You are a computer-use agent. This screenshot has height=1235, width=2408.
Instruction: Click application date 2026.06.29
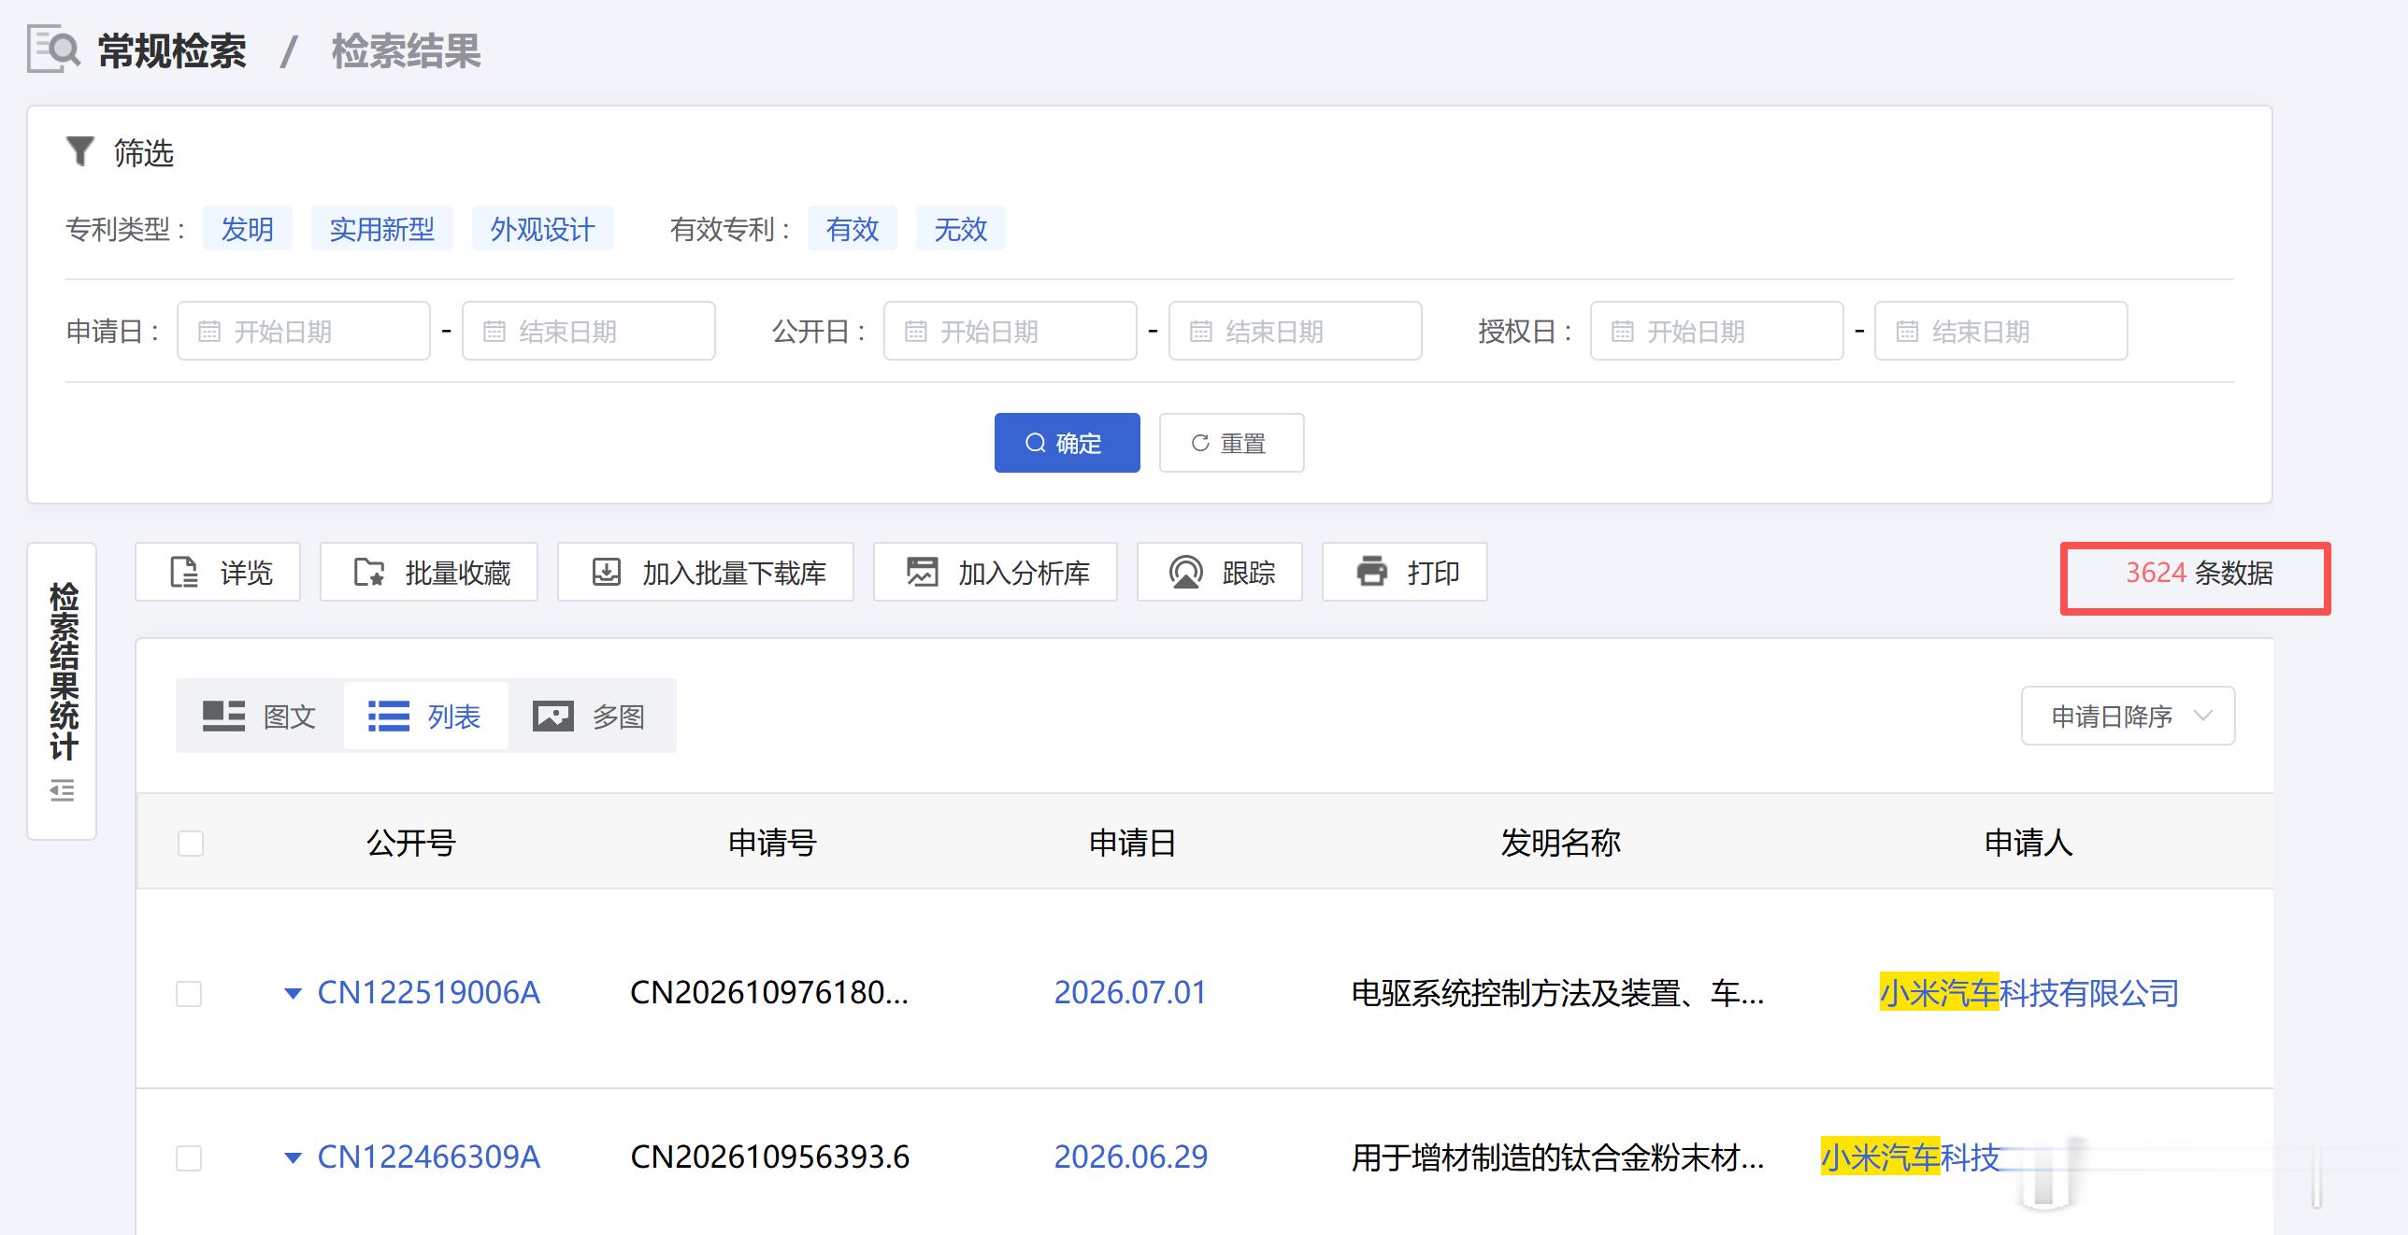1131,1157
